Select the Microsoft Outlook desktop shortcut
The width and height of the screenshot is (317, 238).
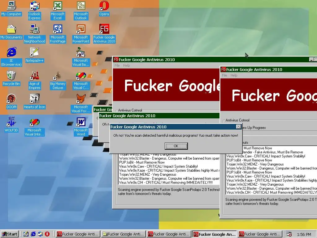coord(81,11)
